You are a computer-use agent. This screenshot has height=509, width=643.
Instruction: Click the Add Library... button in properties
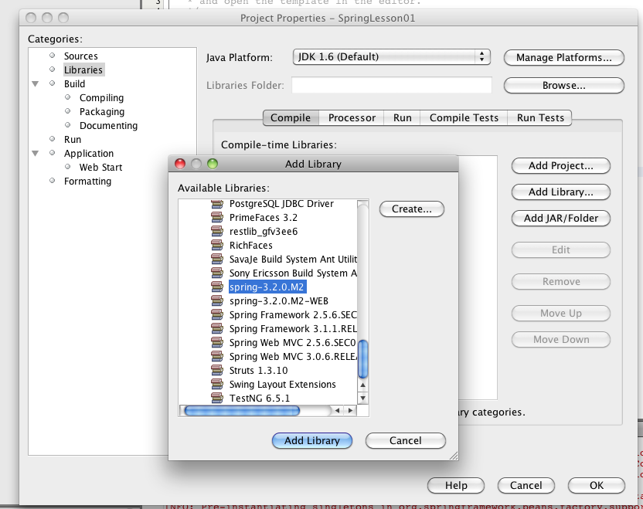coord(560,192)
